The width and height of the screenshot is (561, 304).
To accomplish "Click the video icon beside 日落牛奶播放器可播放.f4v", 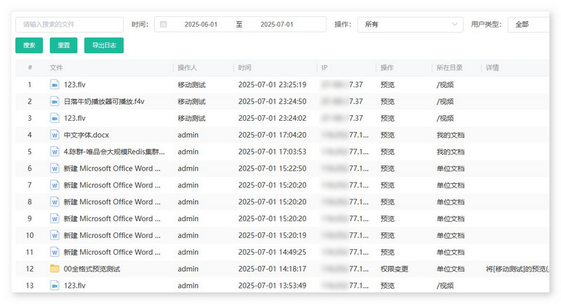I will tap(54, 102).
